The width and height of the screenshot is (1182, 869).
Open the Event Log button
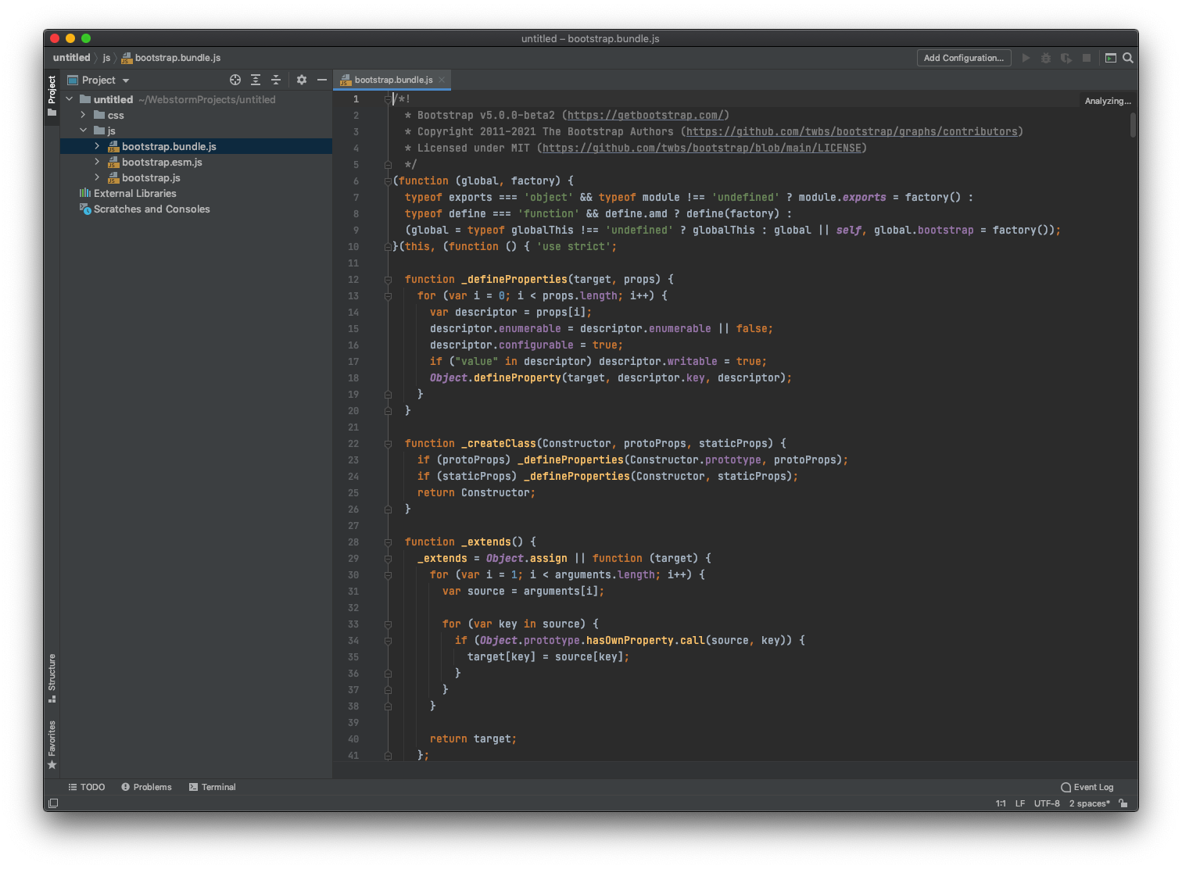[1087, 787]
